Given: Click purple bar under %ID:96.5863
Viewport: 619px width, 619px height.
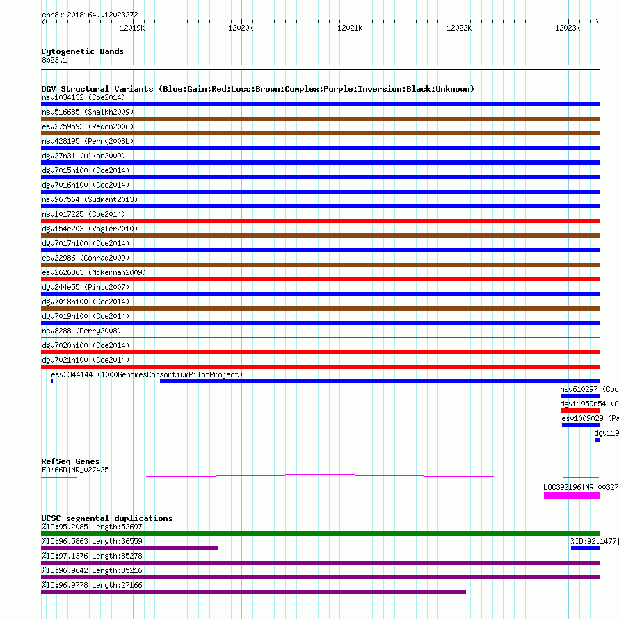Looking at the screenshot, I should point(129,548).
